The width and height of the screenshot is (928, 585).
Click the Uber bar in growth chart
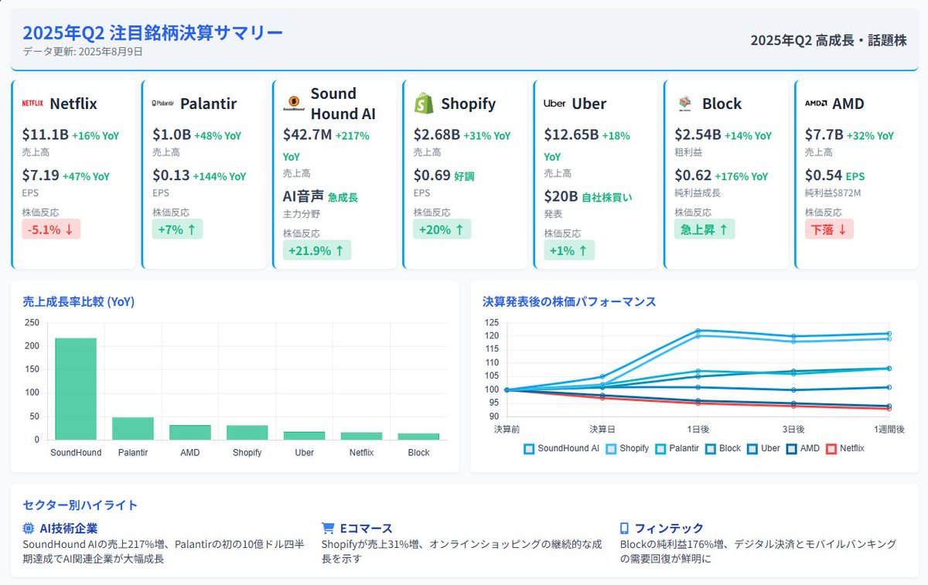[x=305, y=435]
